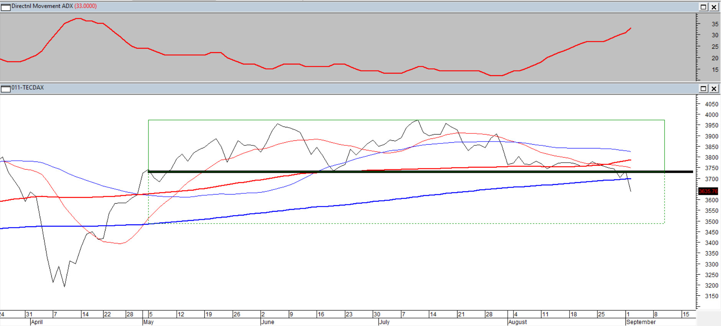Close the Directnl Movement ADX panel

(714, 7)
